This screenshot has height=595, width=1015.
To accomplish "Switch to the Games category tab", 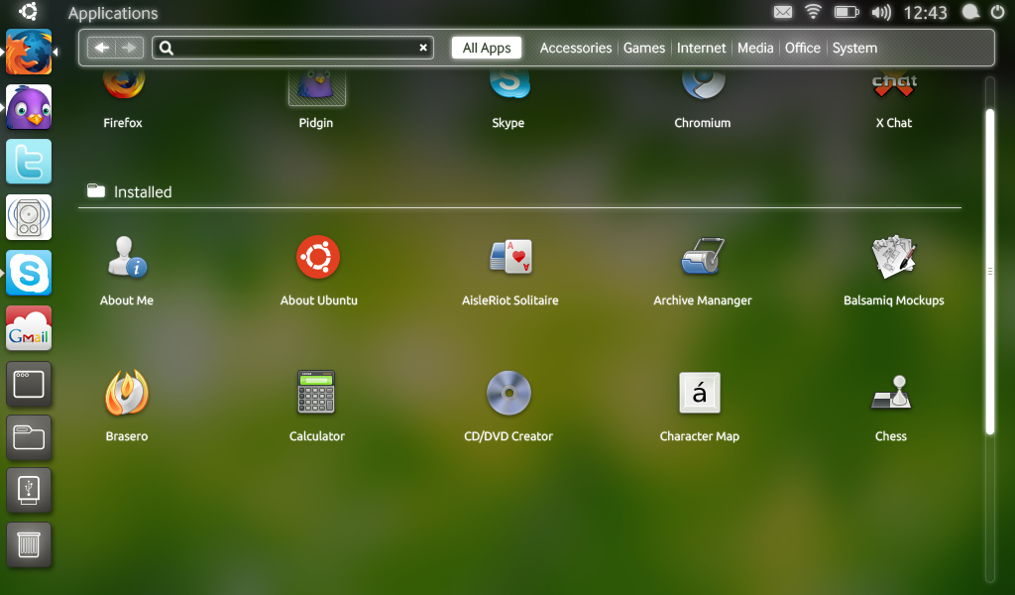I will [644, 48].
